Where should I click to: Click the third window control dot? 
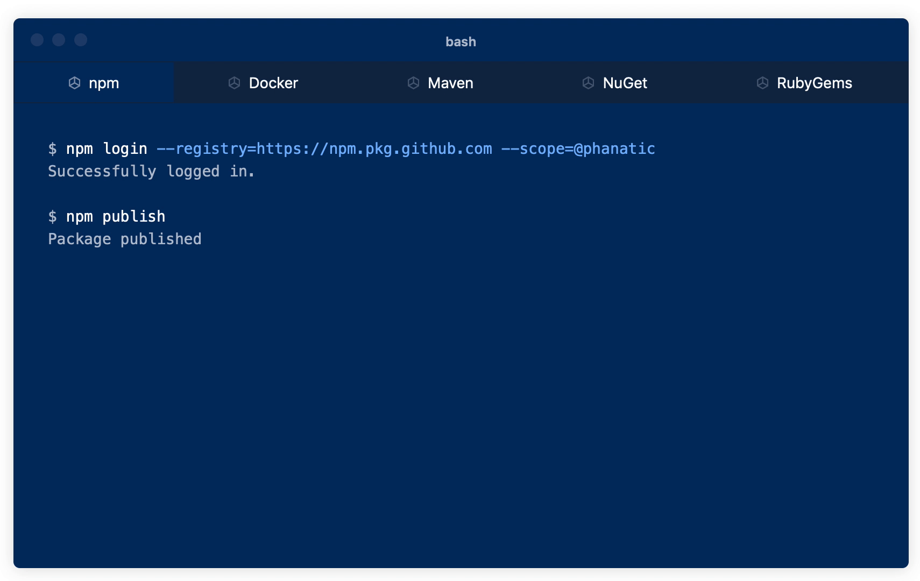tap(81, 40)
